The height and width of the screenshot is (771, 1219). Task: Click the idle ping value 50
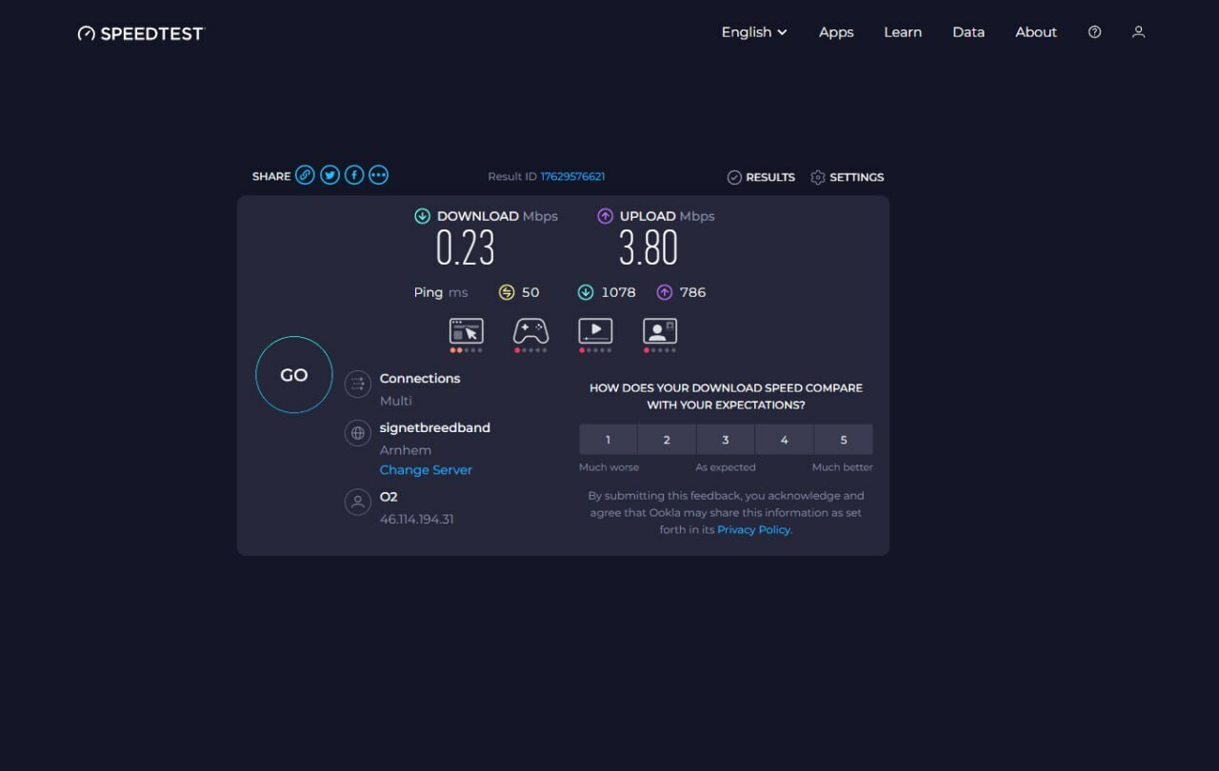pos(530,292)
